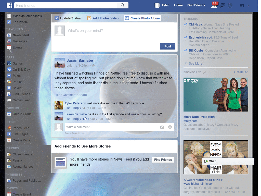Open the notifications globe icon

point(230,6)
